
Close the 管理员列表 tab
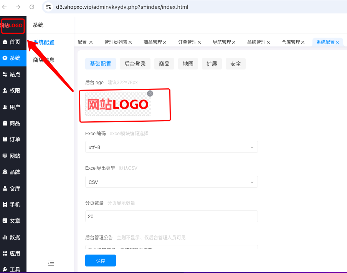[130, 42]
